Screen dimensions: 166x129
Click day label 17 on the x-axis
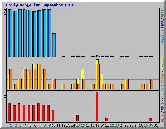coord(88,125)
